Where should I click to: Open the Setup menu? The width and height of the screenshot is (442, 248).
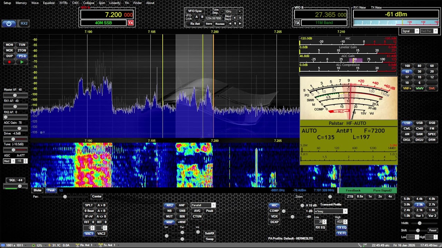[7, 3]
